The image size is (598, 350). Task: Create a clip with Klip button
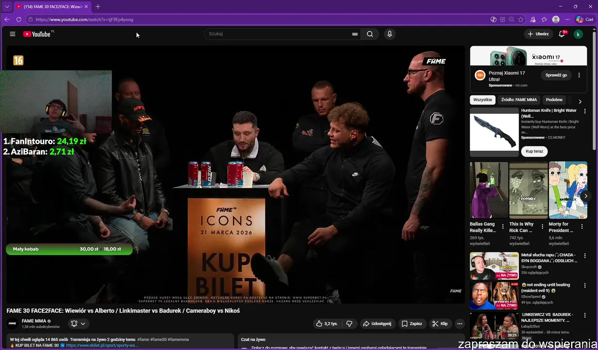tap(440, 323)
